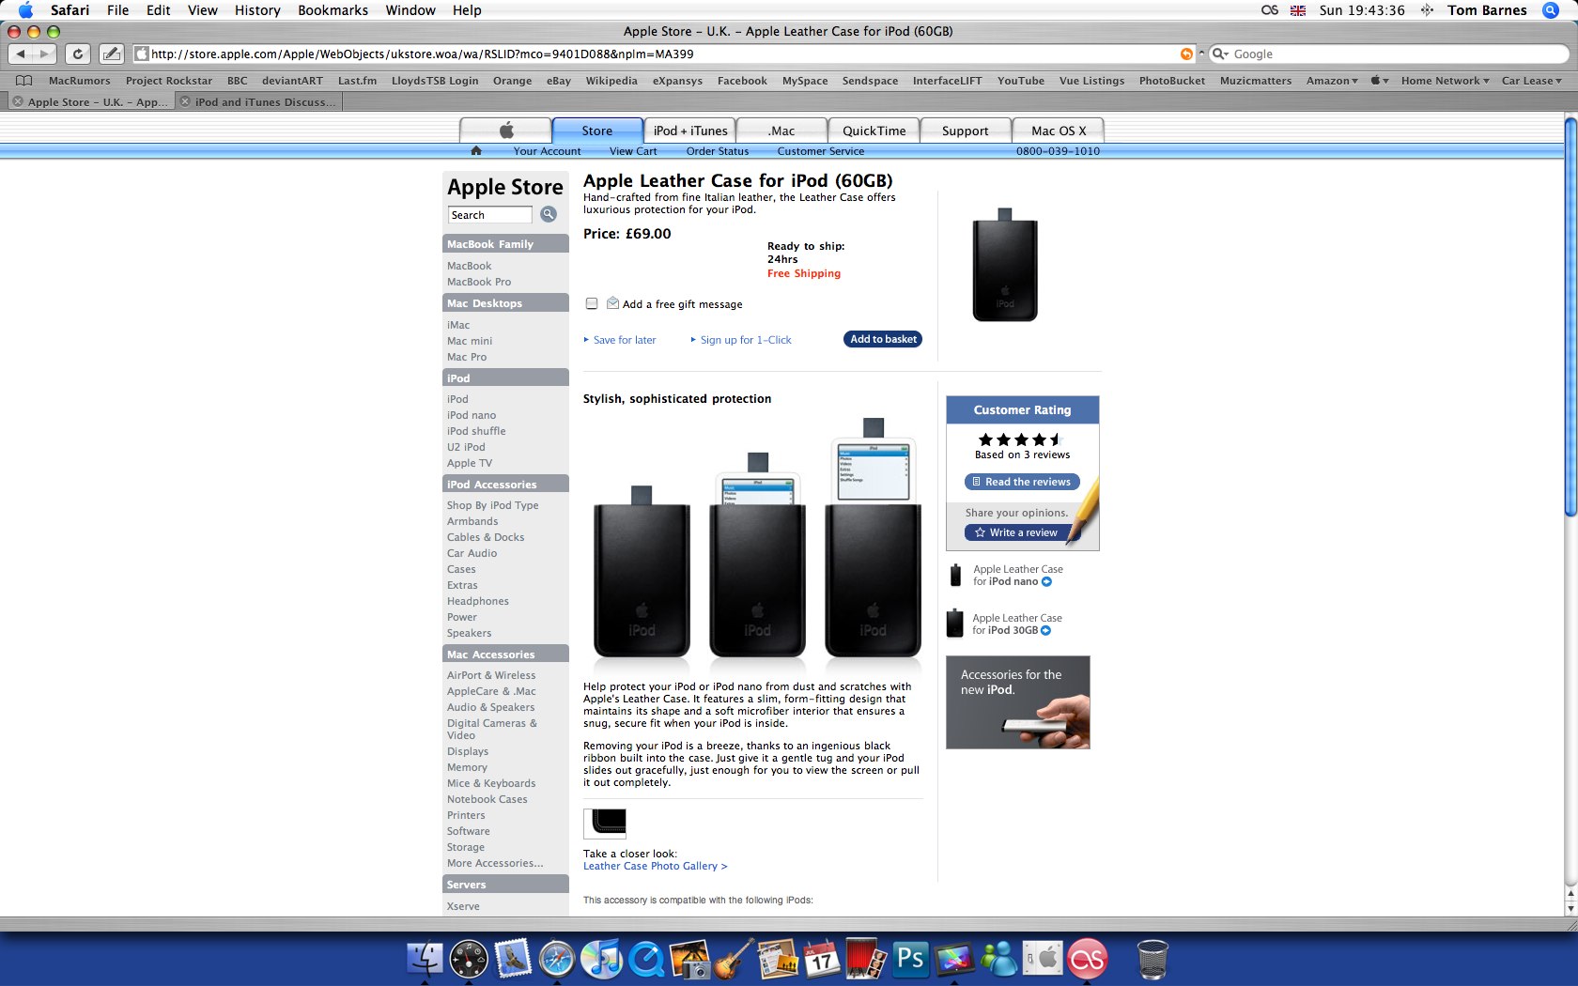Open the input language flag menu
The height and width of the screenshot is (986, 1578).
point(1298,10)
